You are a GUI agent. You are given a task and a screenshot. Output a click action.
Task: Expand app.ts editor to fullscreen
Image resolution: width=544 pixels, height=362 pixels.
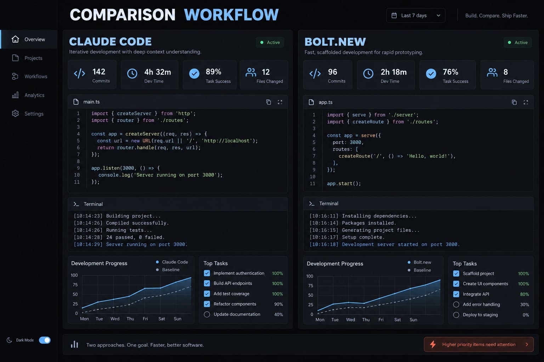526,103
